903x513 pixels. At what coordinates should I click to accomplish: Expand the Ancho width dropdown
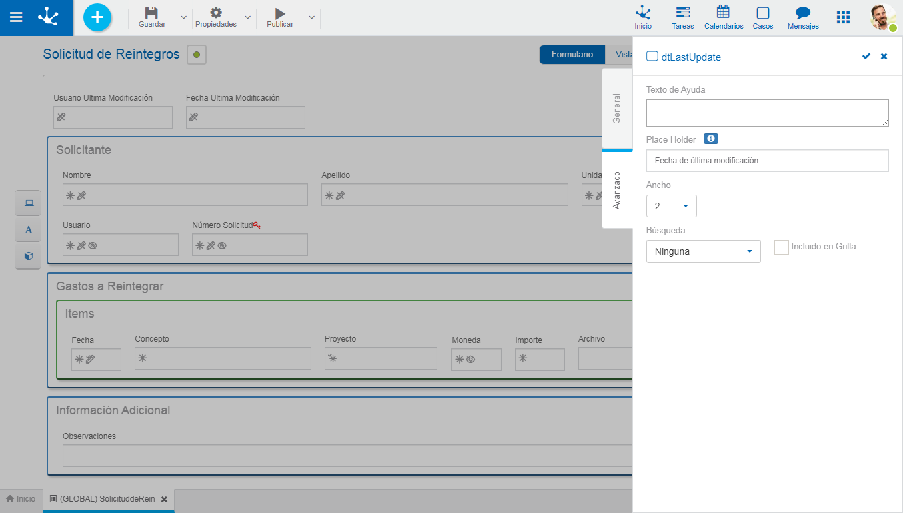coord(671,206)
